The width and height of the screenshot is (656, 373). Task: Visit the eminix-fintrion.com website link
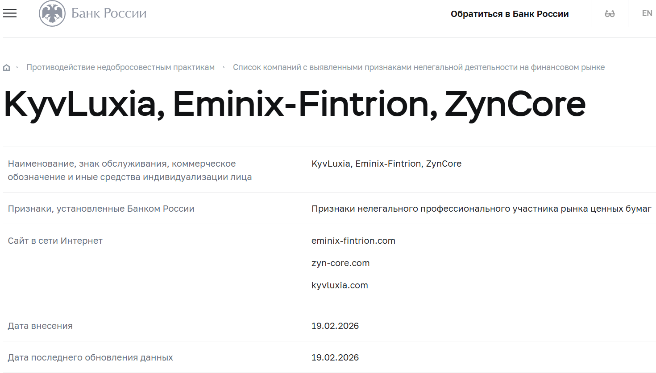click(x=353, y=241)
